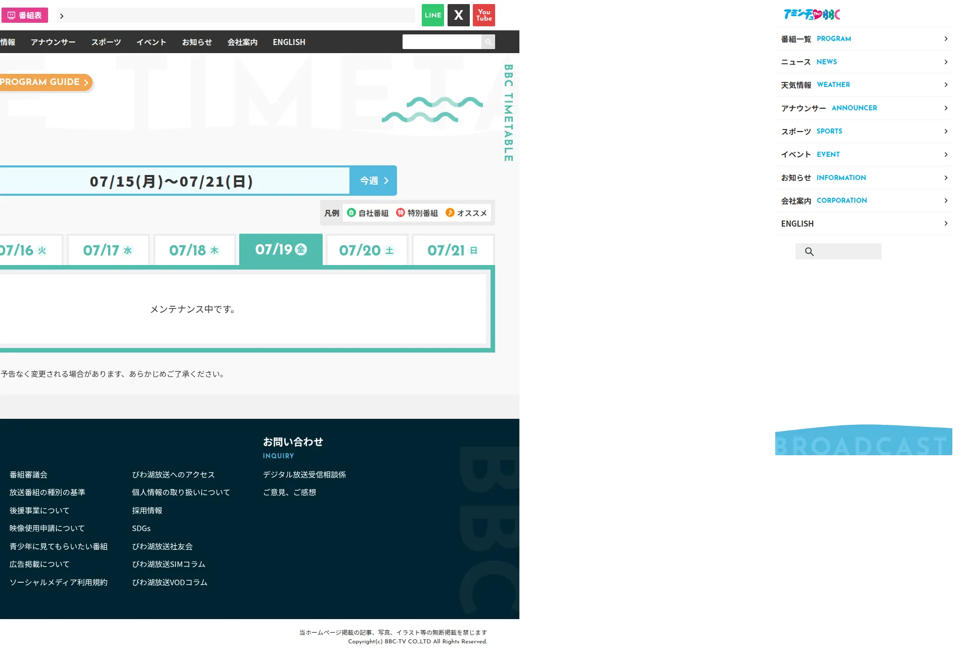This screenshot has width=971, height=655.
Task: Open アナウンサー in the top menu
Action: (53, 42)
